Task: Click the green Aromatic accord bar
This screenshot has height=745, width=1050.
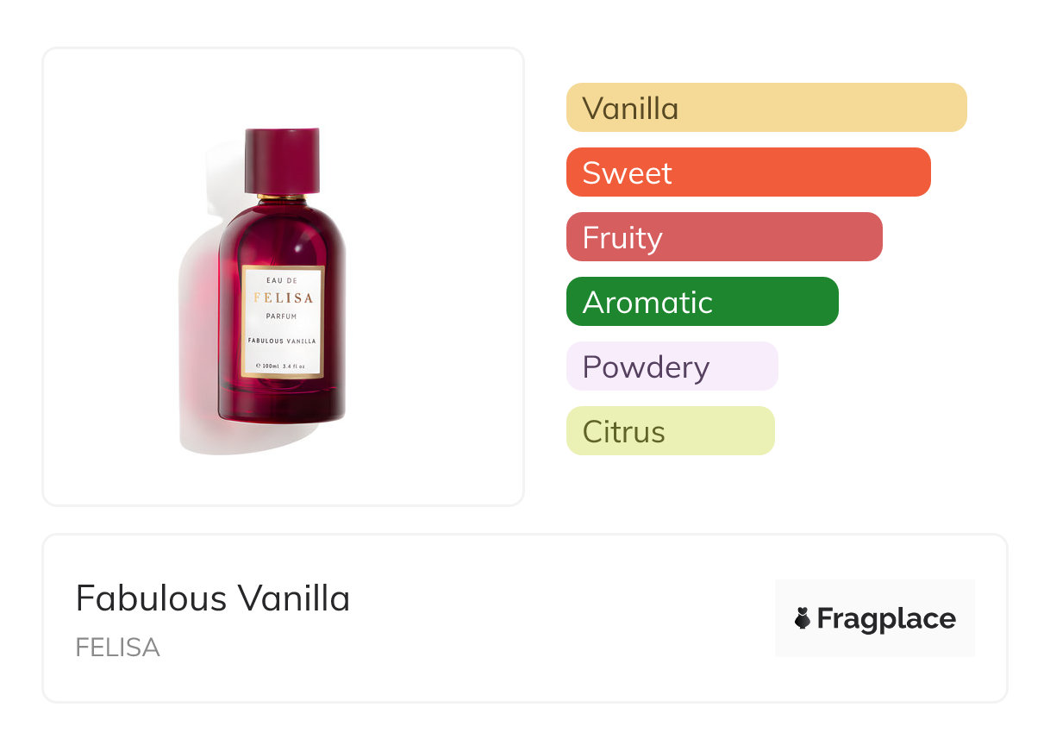Action: tap(702, 302)
